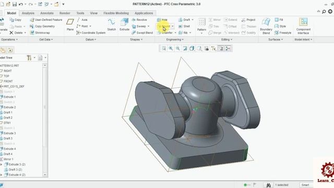The width and height of the screenshot is (334, 188).
Task: Click the Freestyle tool
Action: click(283, 33)
